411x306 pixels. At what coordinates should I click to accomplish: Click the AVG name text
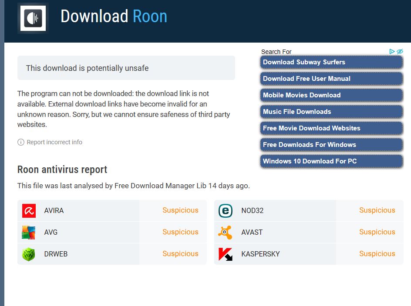(51, 233)
